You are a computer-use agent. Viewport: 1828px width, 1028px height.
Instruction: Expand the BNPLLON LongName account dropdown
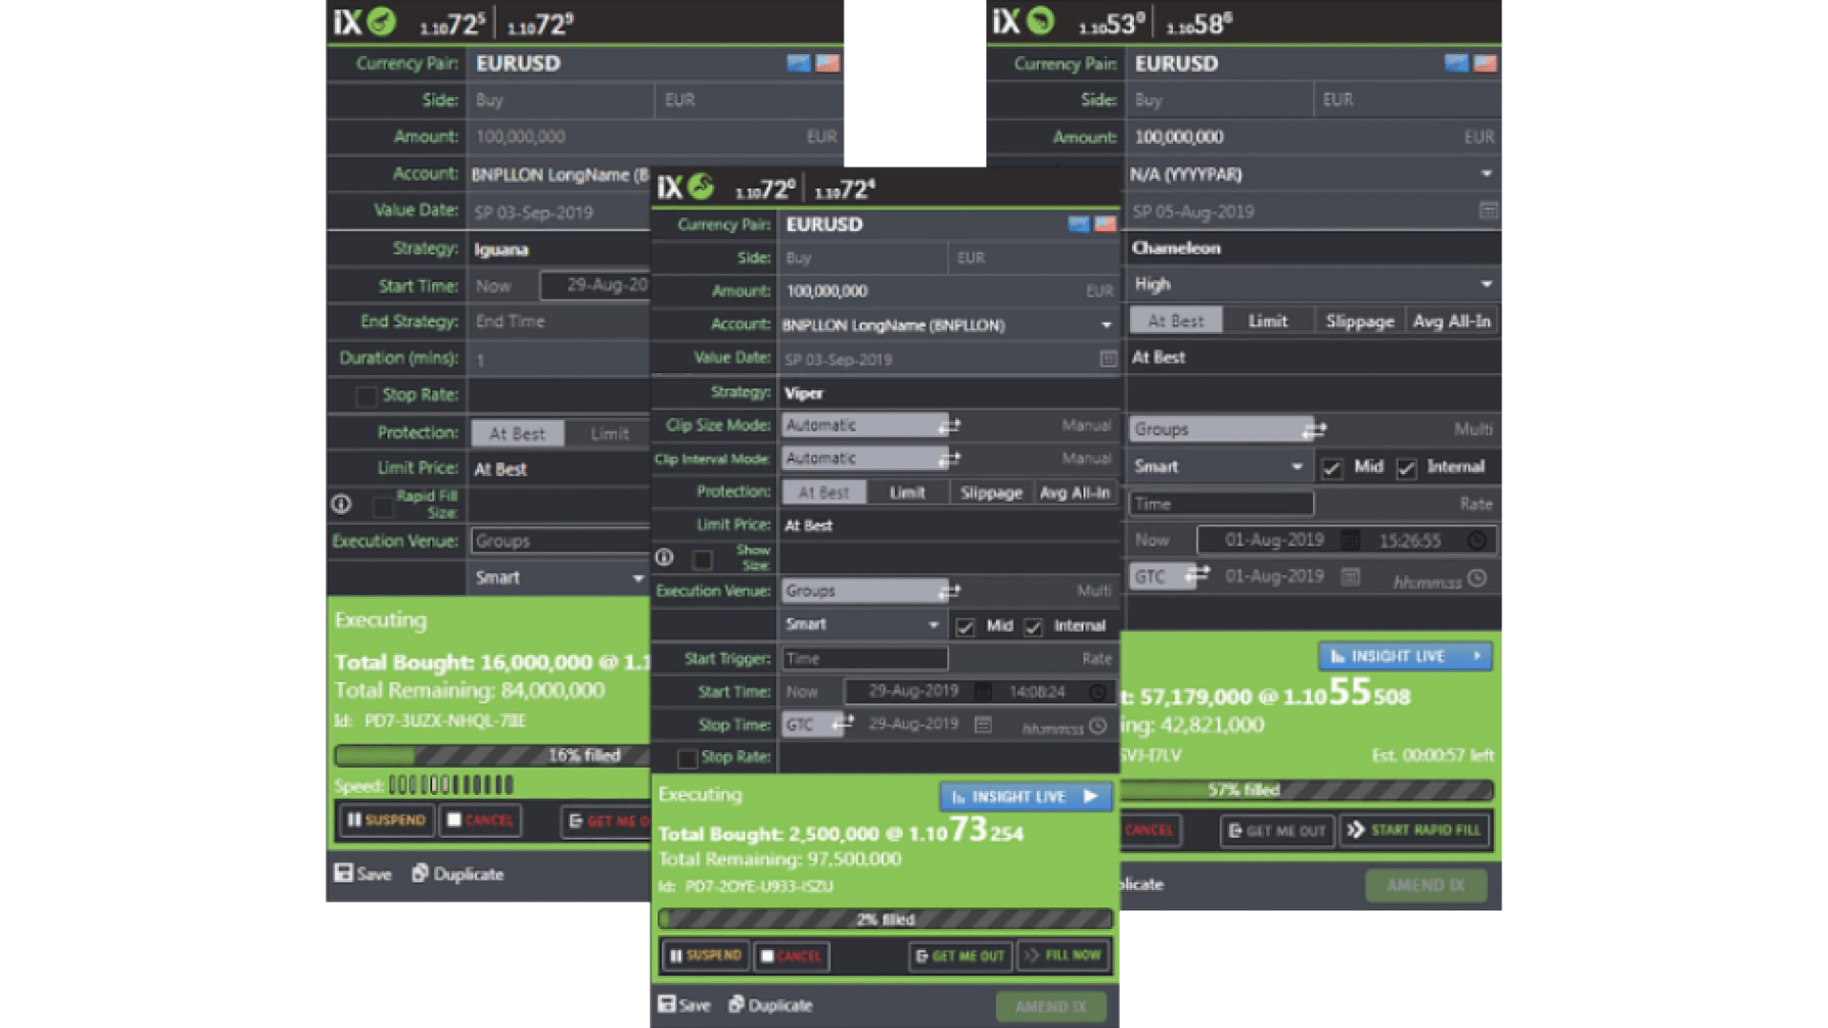tap(1105, 326)
